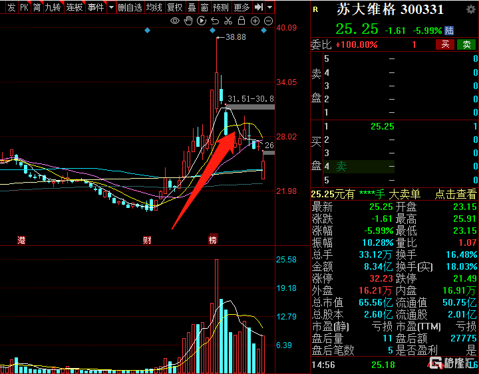The image size is (479, 374).
Task: Toggle the 连板 indicator
Action: click(75, 7)
